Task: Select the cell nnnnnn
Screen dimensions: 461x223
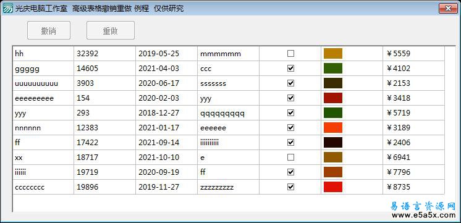Action: coord(43,127)
